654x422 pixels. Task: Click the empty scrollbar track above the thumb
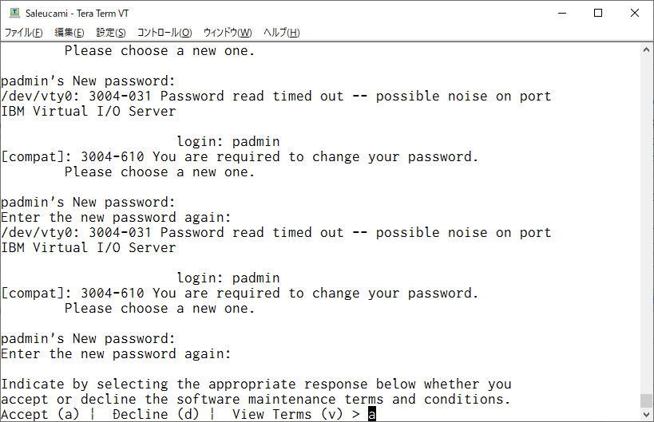pos(646,225)
